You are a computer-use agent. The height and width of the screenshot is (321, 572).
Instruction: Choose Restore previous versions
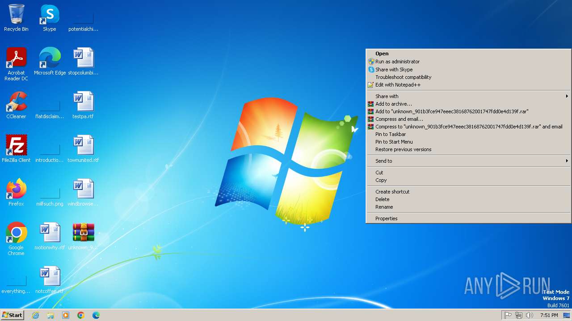click(468, 149)
